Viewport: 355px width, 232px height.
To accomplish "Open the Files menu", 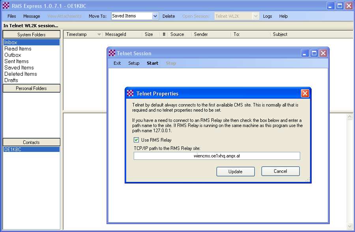I will (11, 16).
